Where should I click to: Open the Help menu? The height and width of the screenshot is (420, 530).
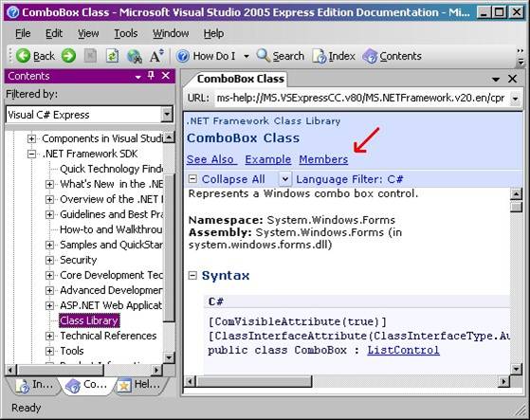[213, 33]
